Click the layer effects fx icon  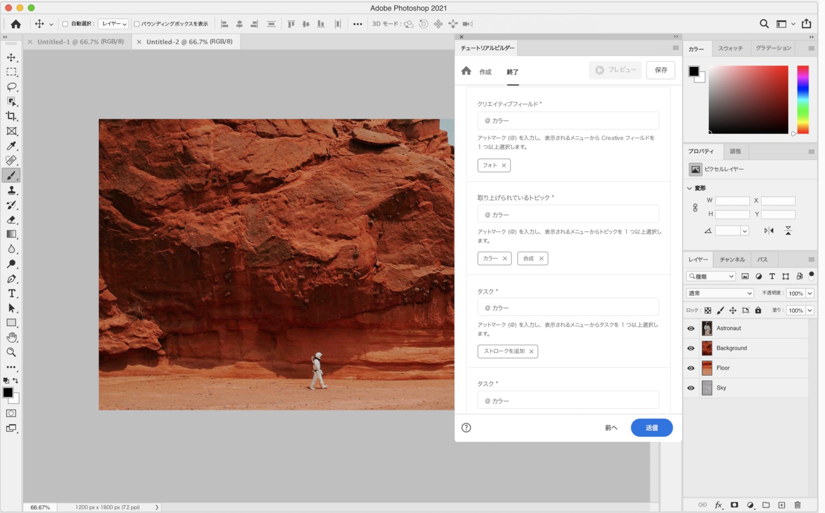pos(718,505)
